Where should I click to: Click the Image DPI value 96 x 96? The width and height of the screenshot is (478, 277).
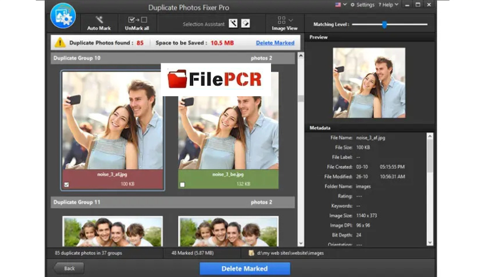[x=363, y=225]
